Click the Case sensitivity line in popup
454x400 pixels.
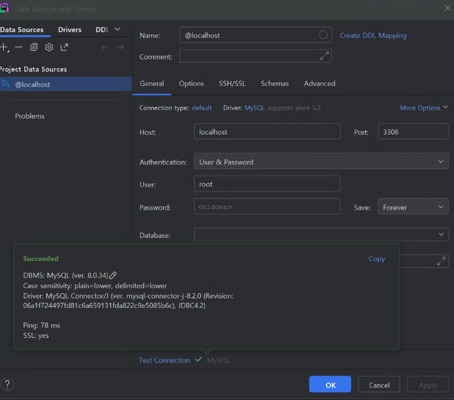coord(95,286)
